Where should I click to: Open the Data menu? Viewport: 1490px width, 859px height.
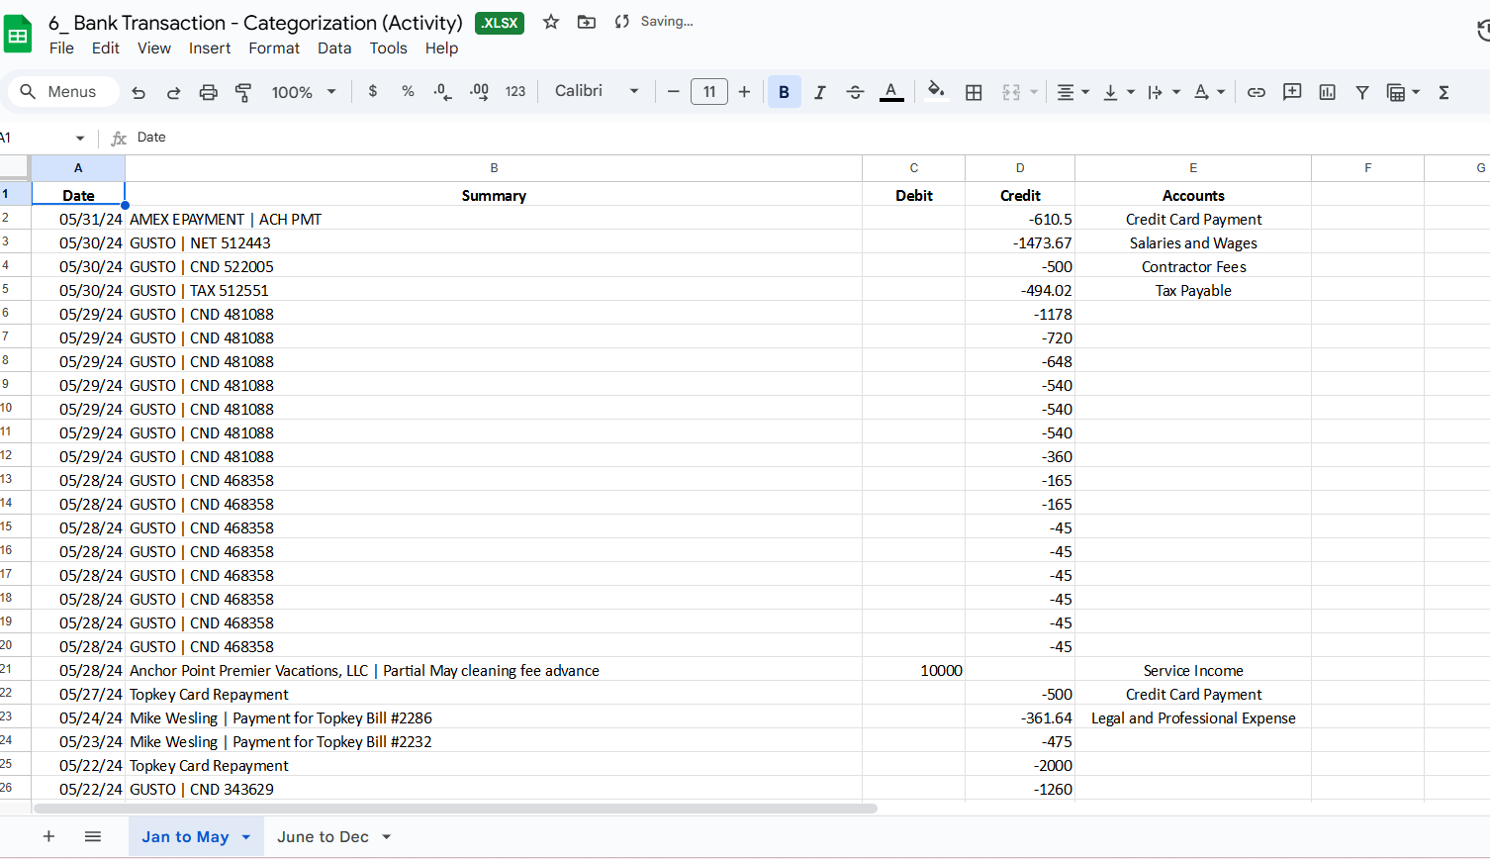tap(334, 48)
